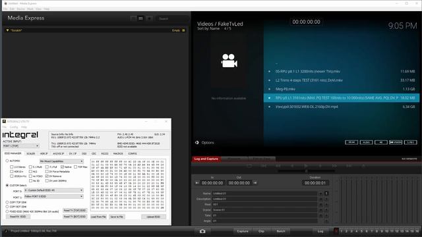Click the Play transport button
This screenshot has height=237, width=422.
[306, 166]
